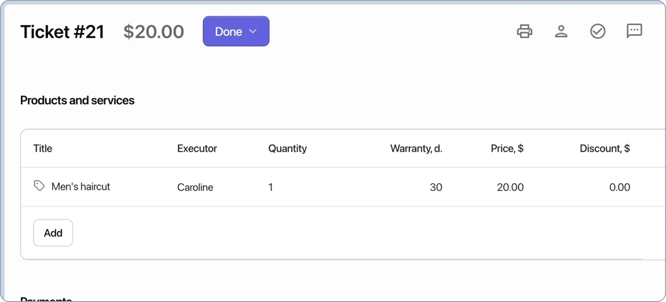Select the printer icon in the header toolbar
The width and height of the screenshot is (666, 302).
click(525, 31)
